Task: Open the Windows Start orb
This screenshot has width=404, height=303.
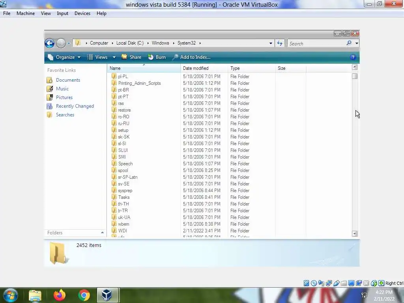Action: click(x=10, y=295)
